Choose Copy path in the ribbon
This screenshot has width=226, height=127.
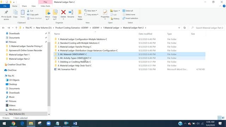pyautogui.click(x=33, y=14)
